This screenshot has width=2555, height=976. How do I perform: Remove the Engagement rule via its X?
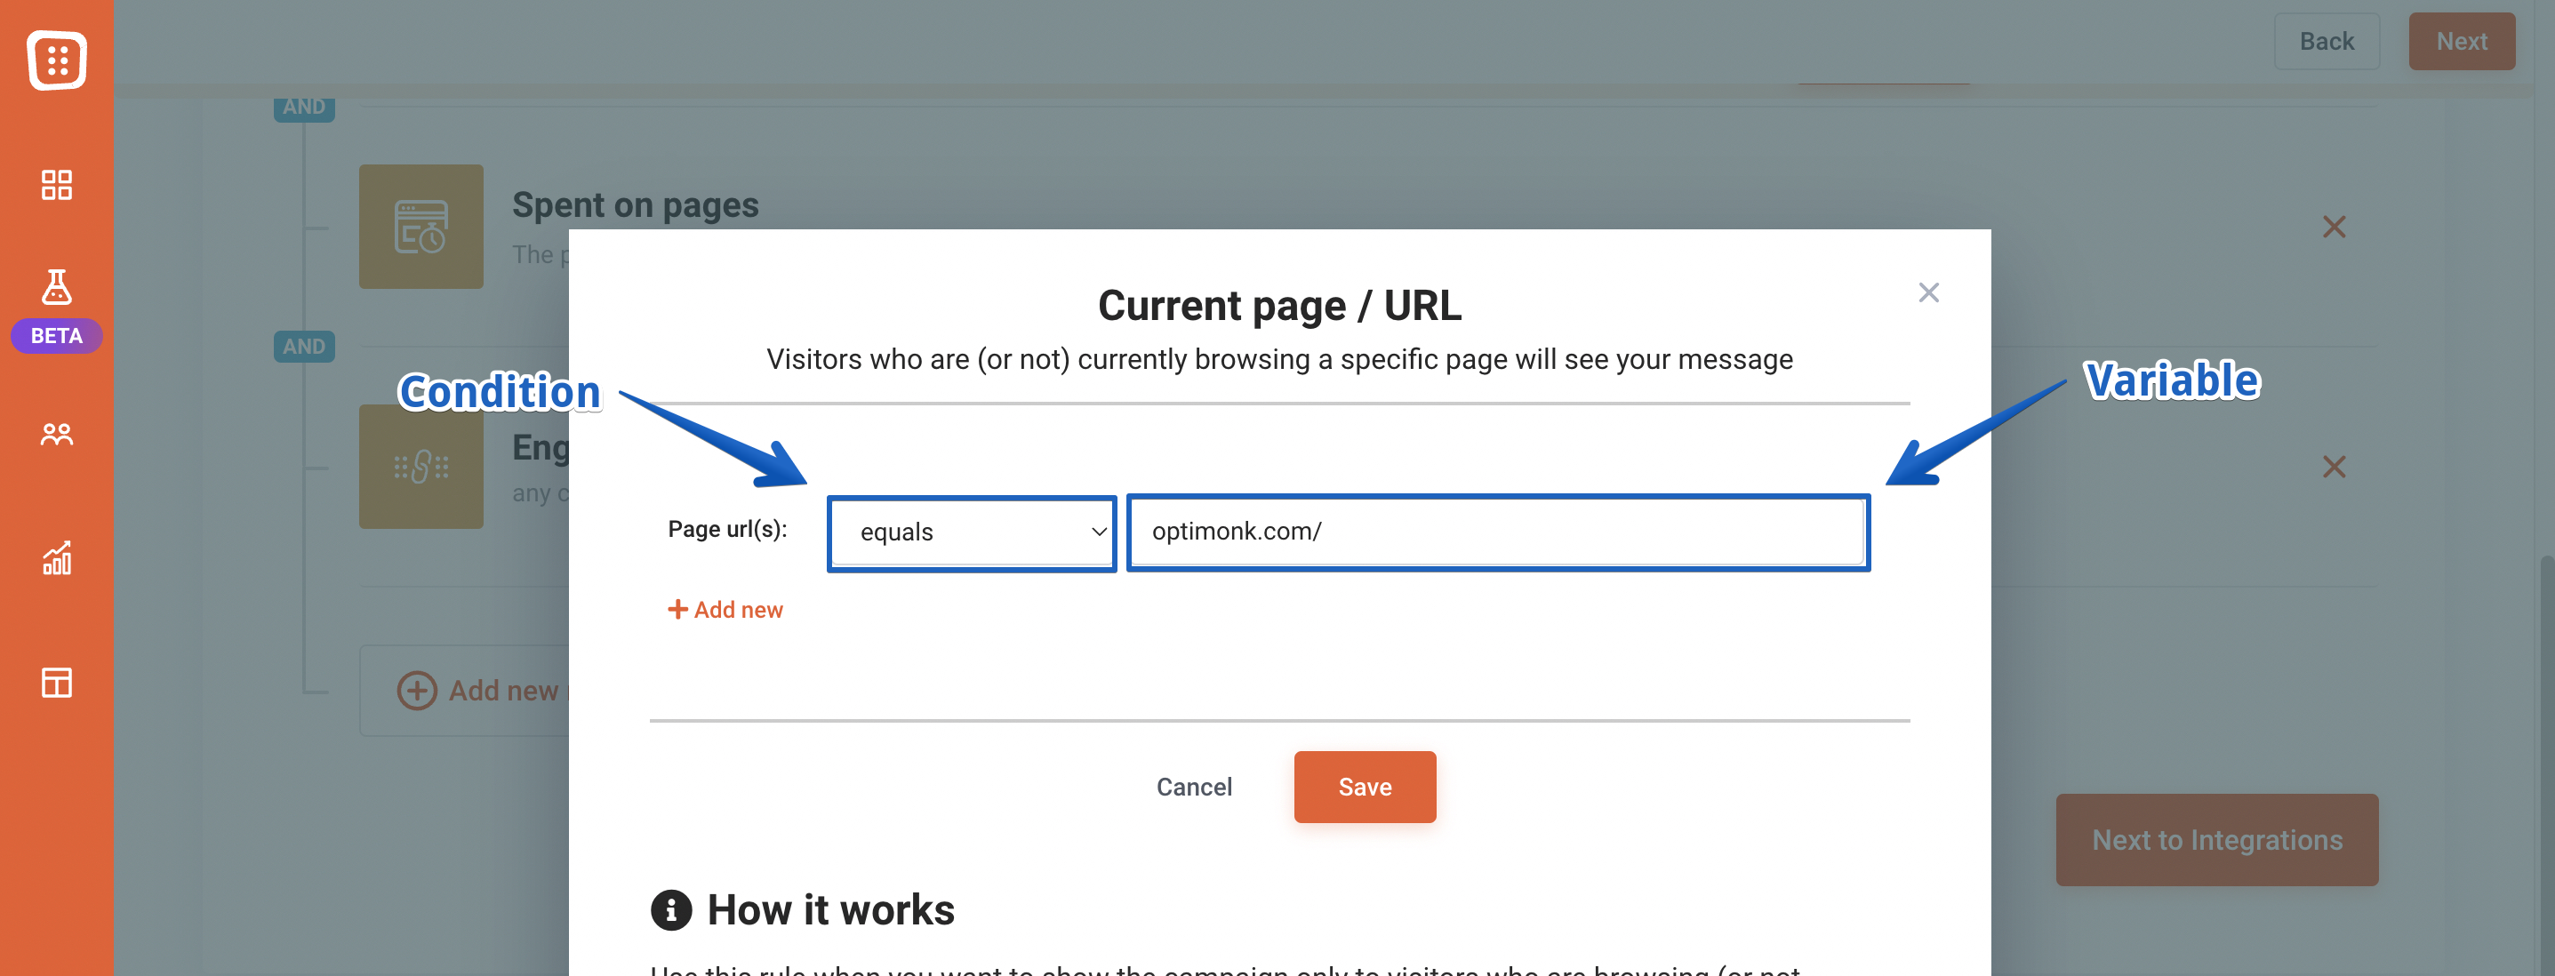2334,466
